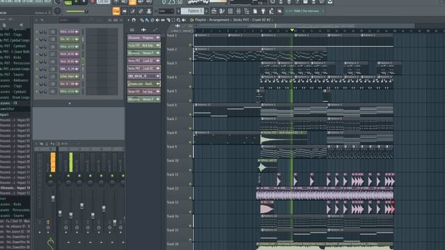Mute the second mixer insert track LED
This screenshot has height=250, width=445.
[x=79, y=176]
